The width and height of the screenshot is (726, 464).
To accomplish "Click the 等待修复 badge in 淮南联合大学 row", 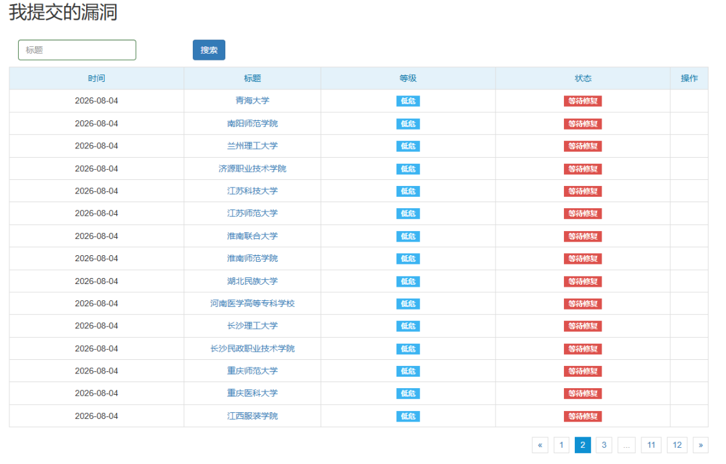I will click(x=583, y=236).
